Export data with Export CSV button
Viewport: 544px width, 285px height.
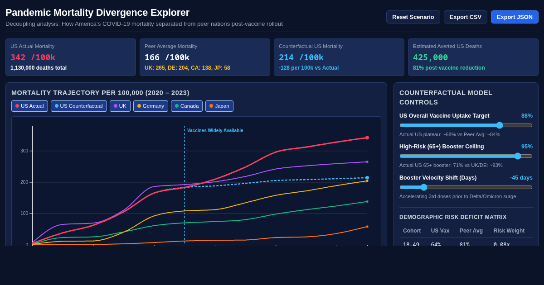[x=466, y=17]
